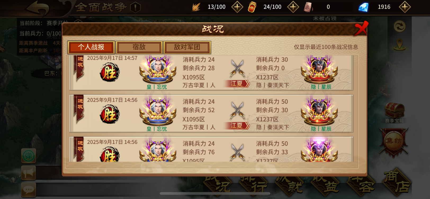
Task: Expand 江夏 arrow in second battle report
Action: [238, 126]
